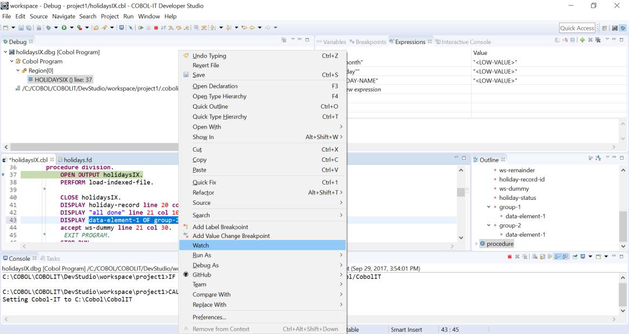This screenshot has height=334, width=629.
Task: Collapse the Cobol Program tree node
Action: point(11,61)
